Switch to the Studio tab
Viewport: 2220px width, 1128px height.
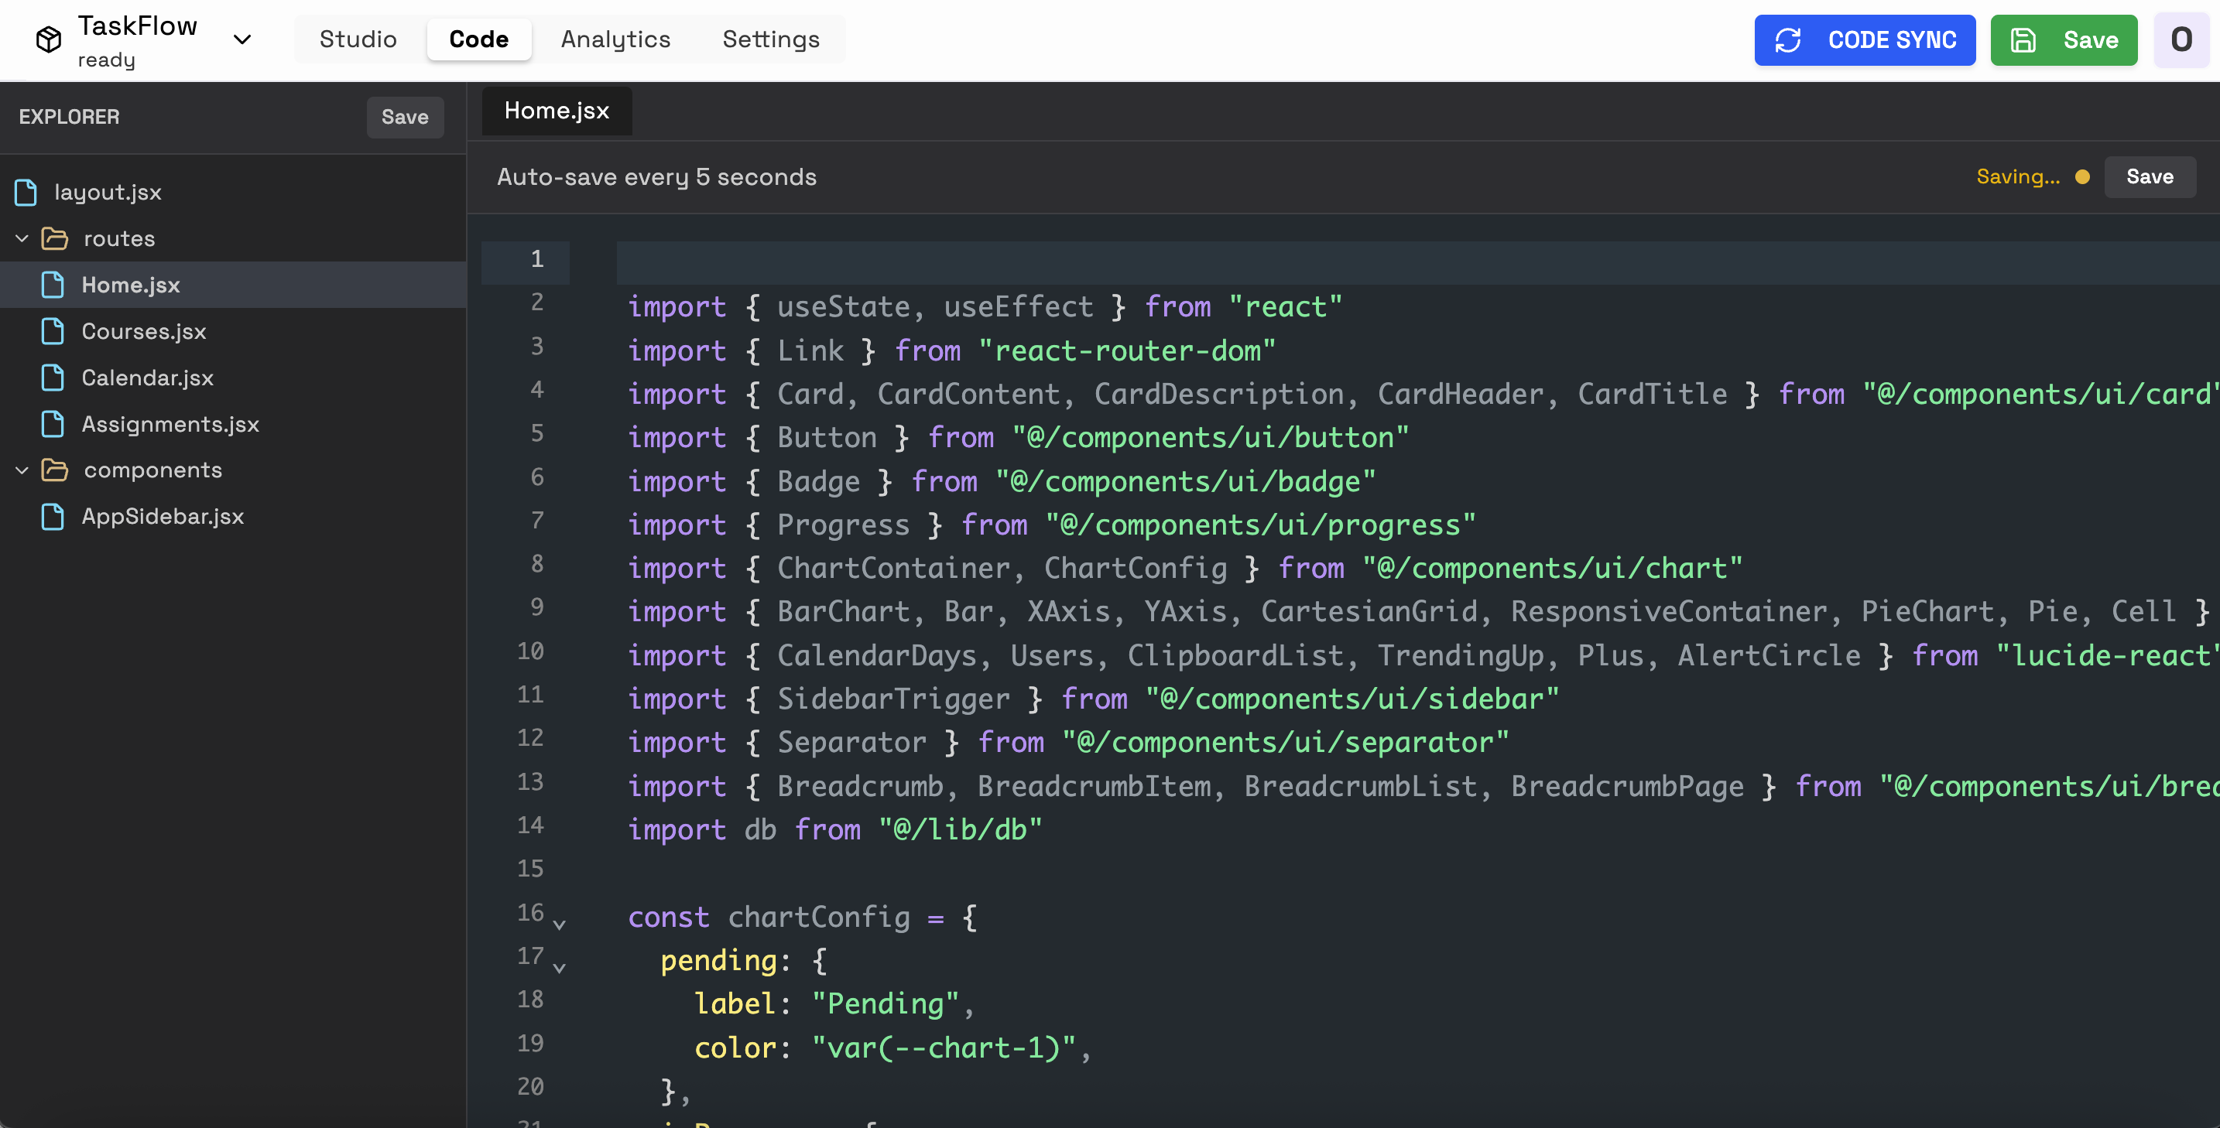coord(357,39)
